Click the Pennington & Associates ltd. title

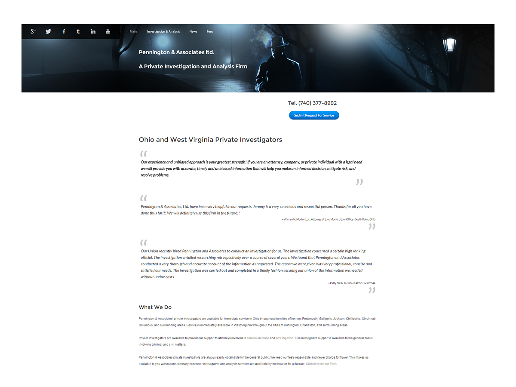pyautogui.click(x=176, y=52)
